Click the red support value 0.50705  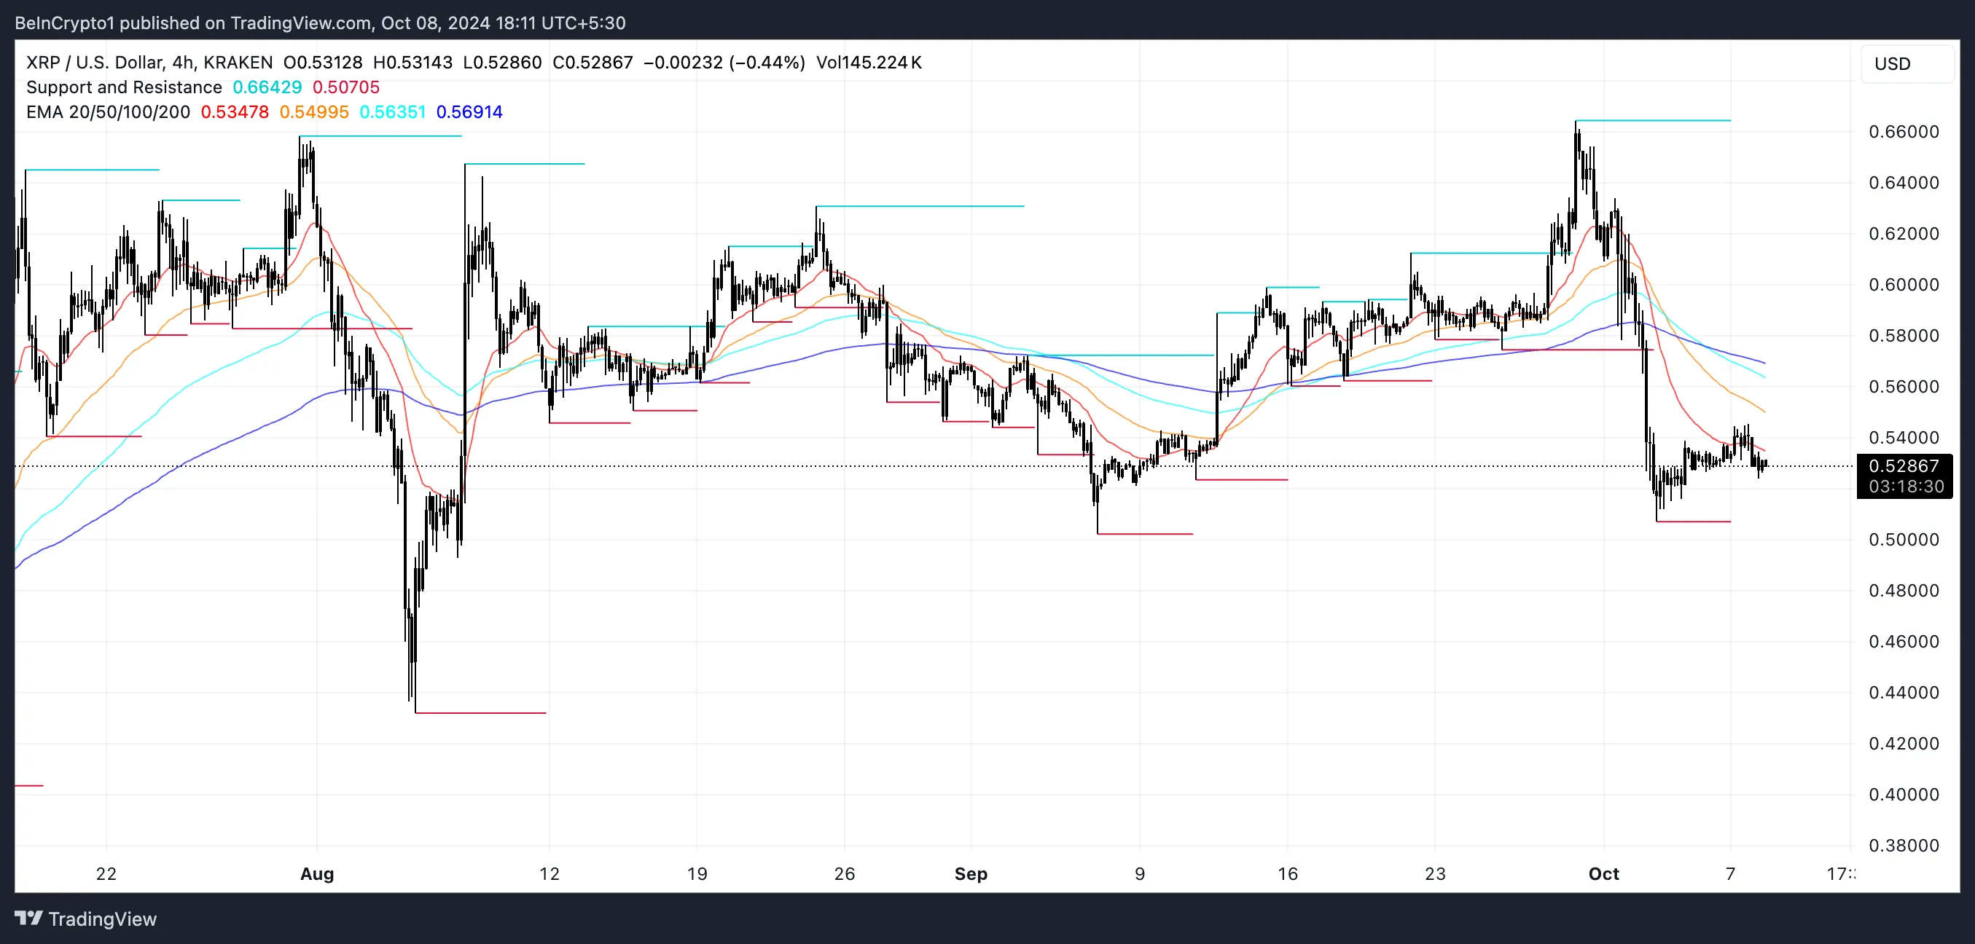345,87
